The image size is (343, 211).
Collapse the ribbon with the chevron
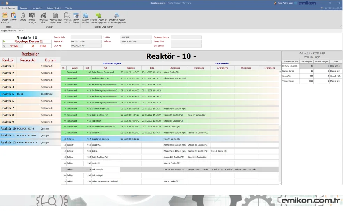point(341,26)
